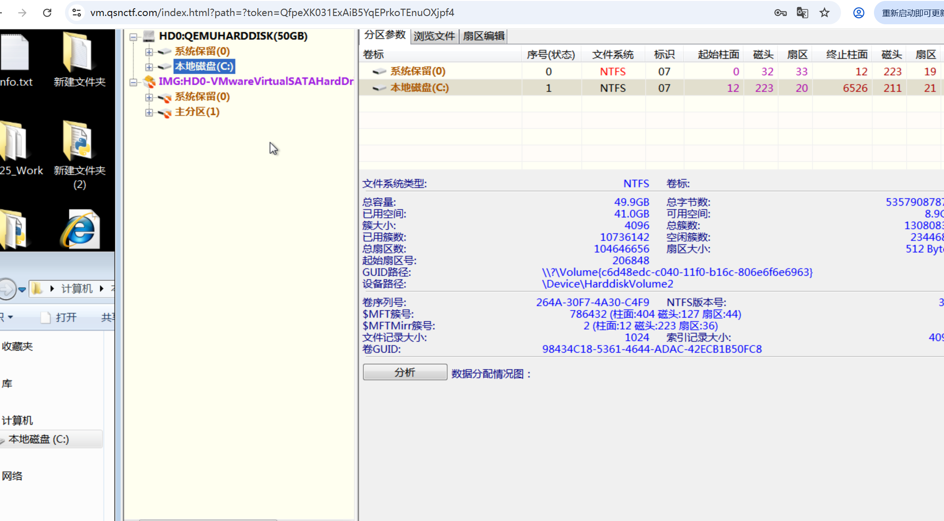Open the browser profile account icon
This screenshot has width=944, height=521.
pos(858,13)
